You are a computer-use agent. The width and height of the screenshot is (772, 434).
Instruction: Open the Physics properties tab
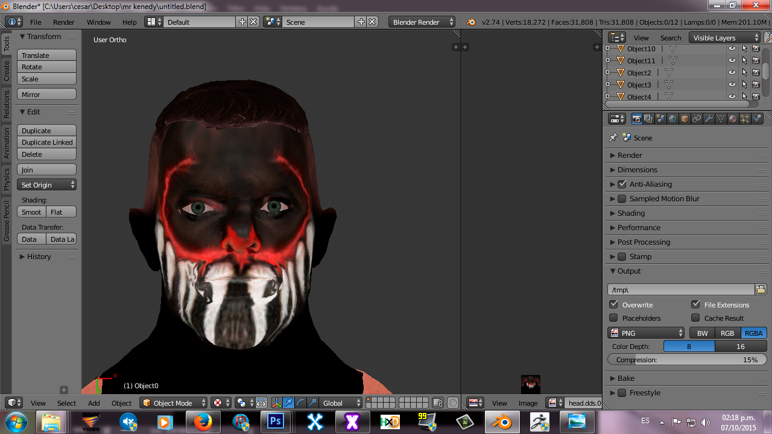(x=758, y=119)
